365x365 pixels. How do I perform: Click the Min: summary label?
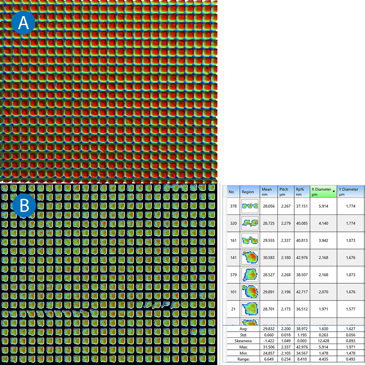243,353
